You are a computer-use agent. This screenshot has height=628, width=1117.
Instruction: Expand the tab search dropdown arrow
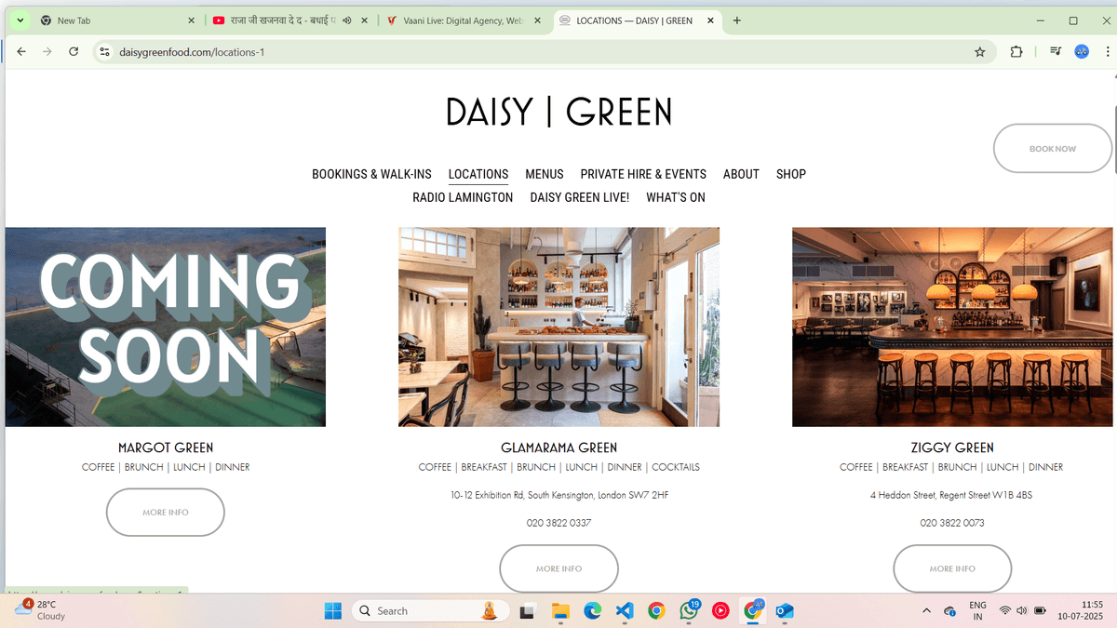click(20, 20)
